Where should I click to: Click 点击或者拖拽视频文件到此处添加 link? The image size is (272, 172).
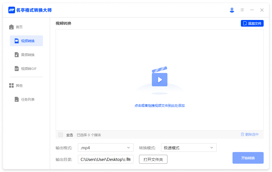pyautogui.click(x=160, y=105)
